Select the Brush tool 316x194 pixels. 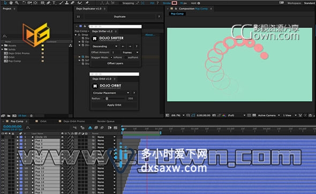(x=61, y=3)
